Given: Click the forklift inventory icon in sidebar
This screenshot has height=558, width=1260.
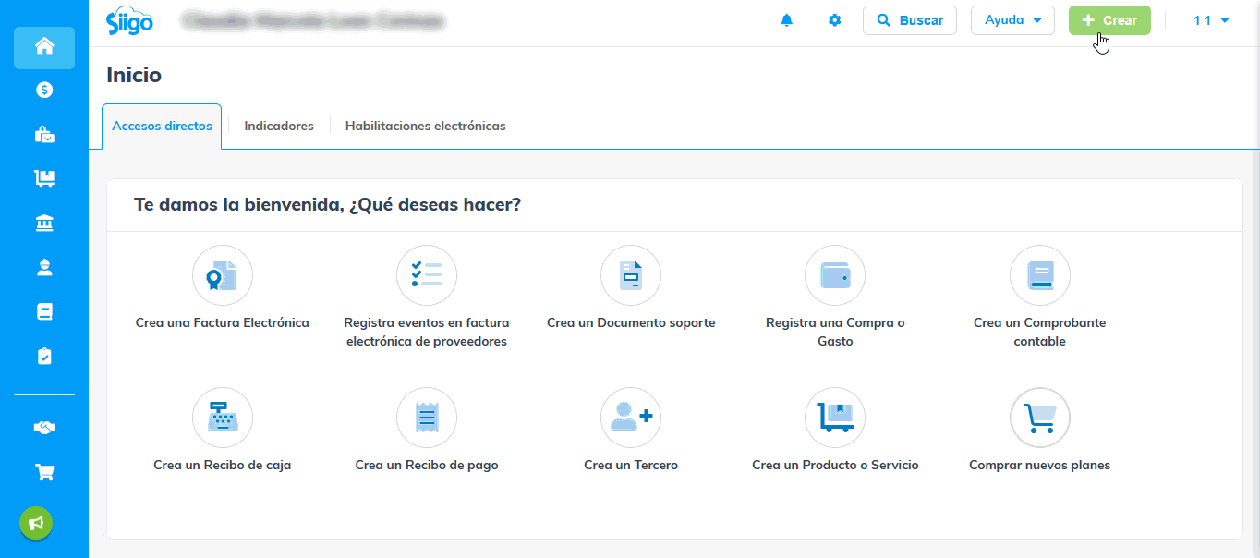Looking at the screenshot, I should tap(44, 178).
